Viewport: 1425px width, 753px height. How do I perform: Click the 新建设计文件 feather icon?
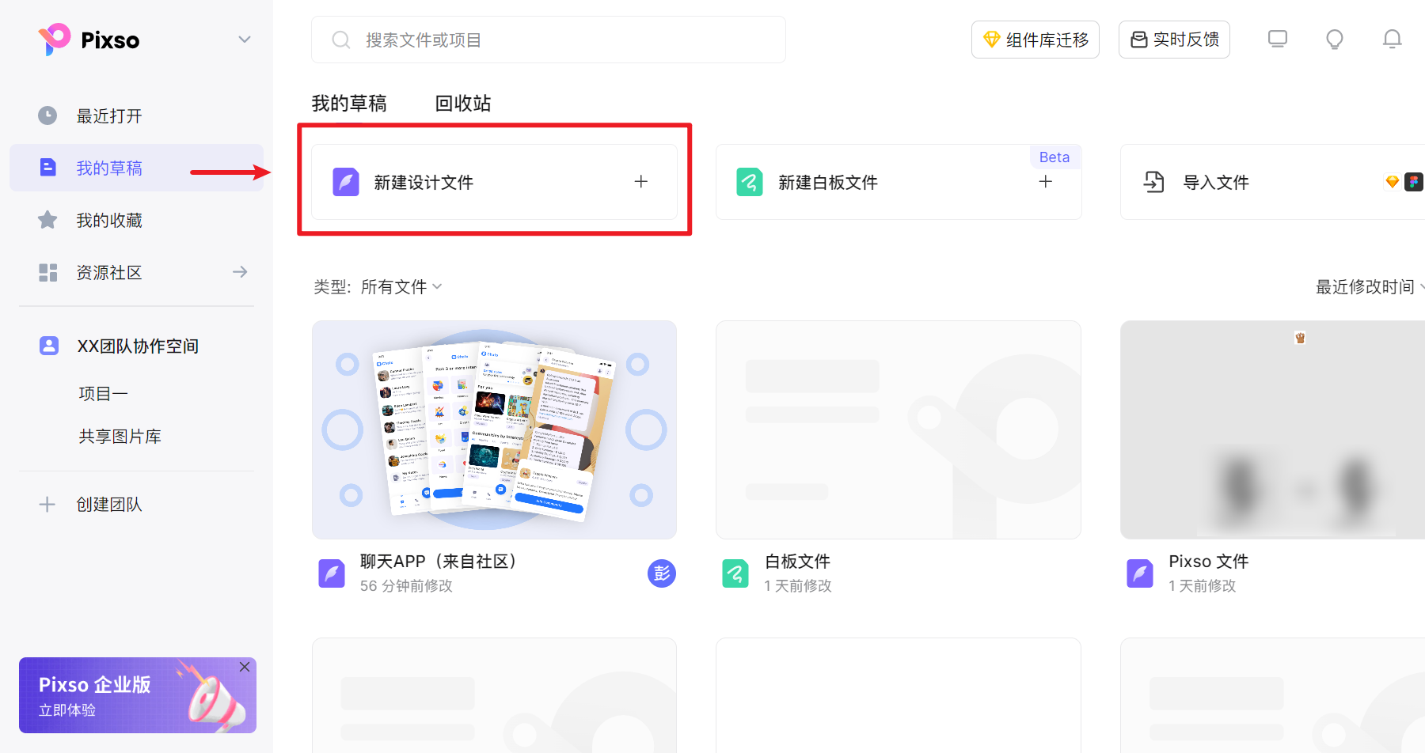click(x=346, y=182)
